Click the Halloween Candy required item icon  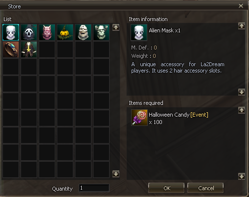tap(139, 118)
